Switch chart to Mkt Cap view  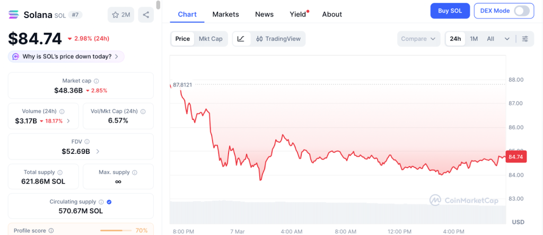point(211,39)
